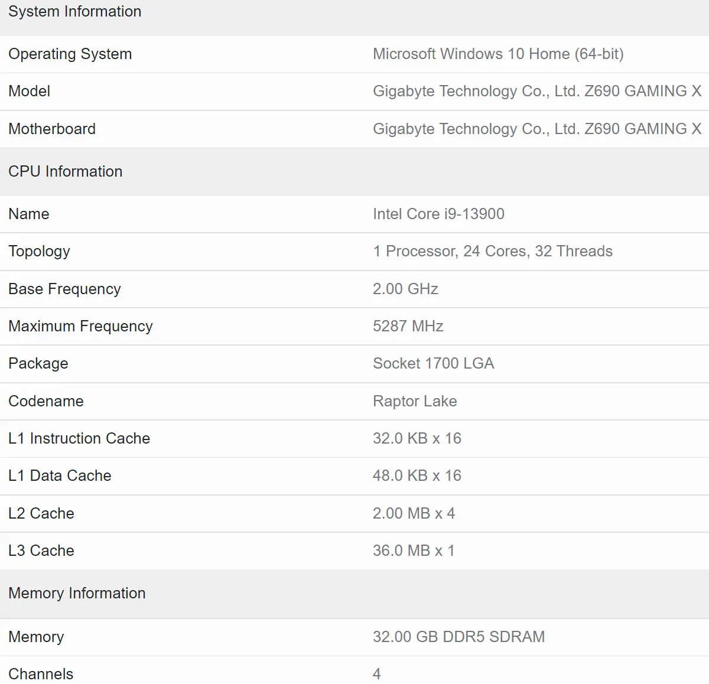Select the 5287 MHz value
This screenshot has width=709, height=684.
point(408,326)
